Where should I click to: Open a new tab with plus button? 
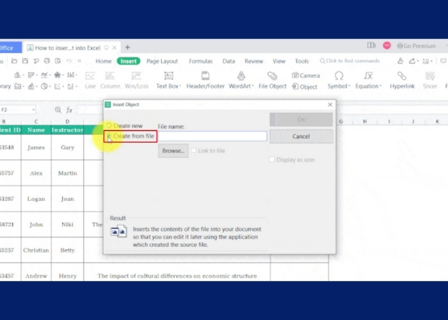point(127,47)
